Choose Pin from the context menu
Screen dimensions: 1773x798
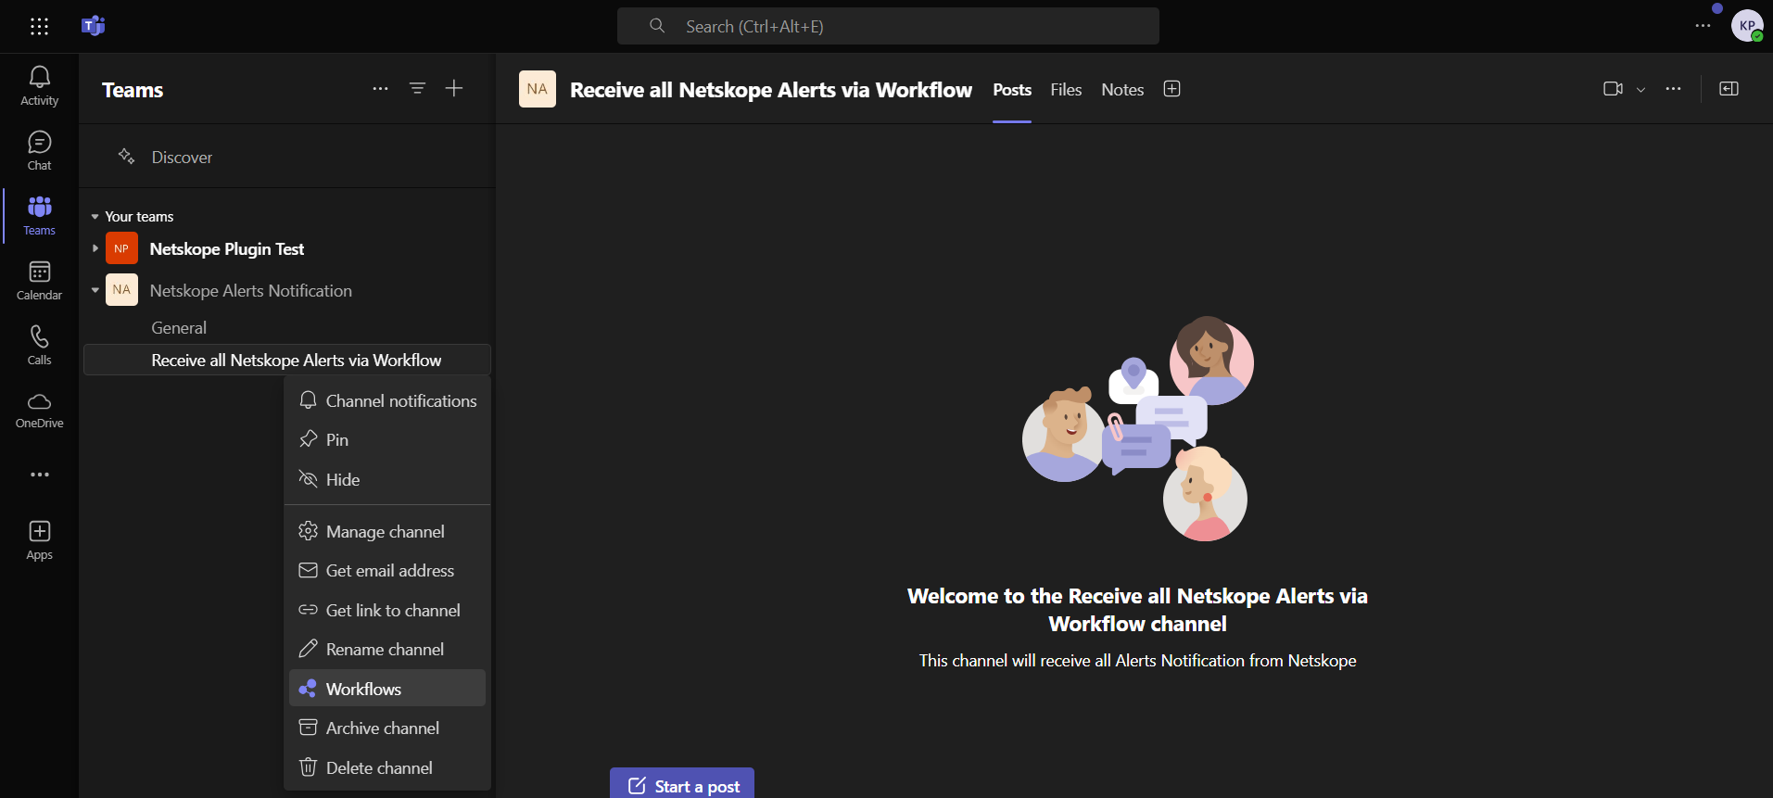click(x=387, y=439)
